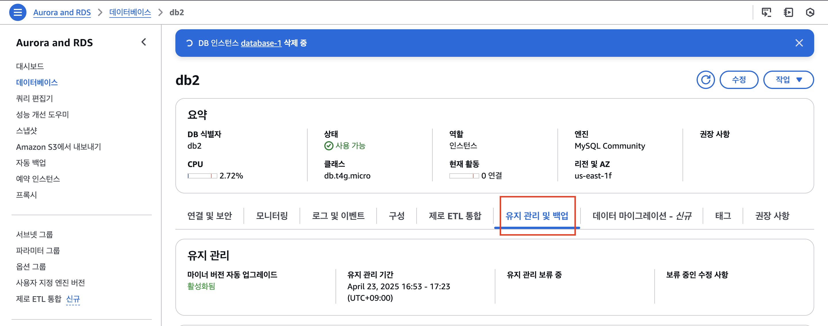Open the hamburger navigation menu
This screenshot has height=326, width=828.
pyautogui.click(x=18, y=13)
